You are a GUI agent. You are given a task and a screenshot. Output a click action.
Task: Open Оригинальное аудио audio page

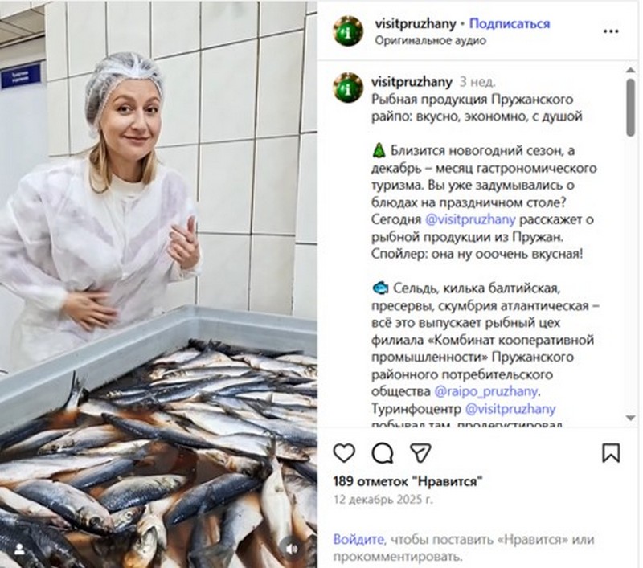pyautogui.click(x=430, y=40)
